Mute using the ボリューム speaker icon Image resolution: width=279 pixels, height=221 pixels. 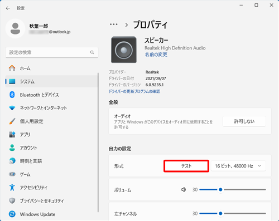click(x=184, y=190)
